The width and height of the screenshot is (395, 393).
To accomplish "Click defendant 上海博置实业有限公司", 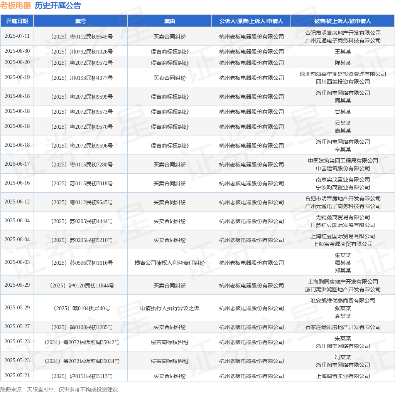I will tap(343, 376).
